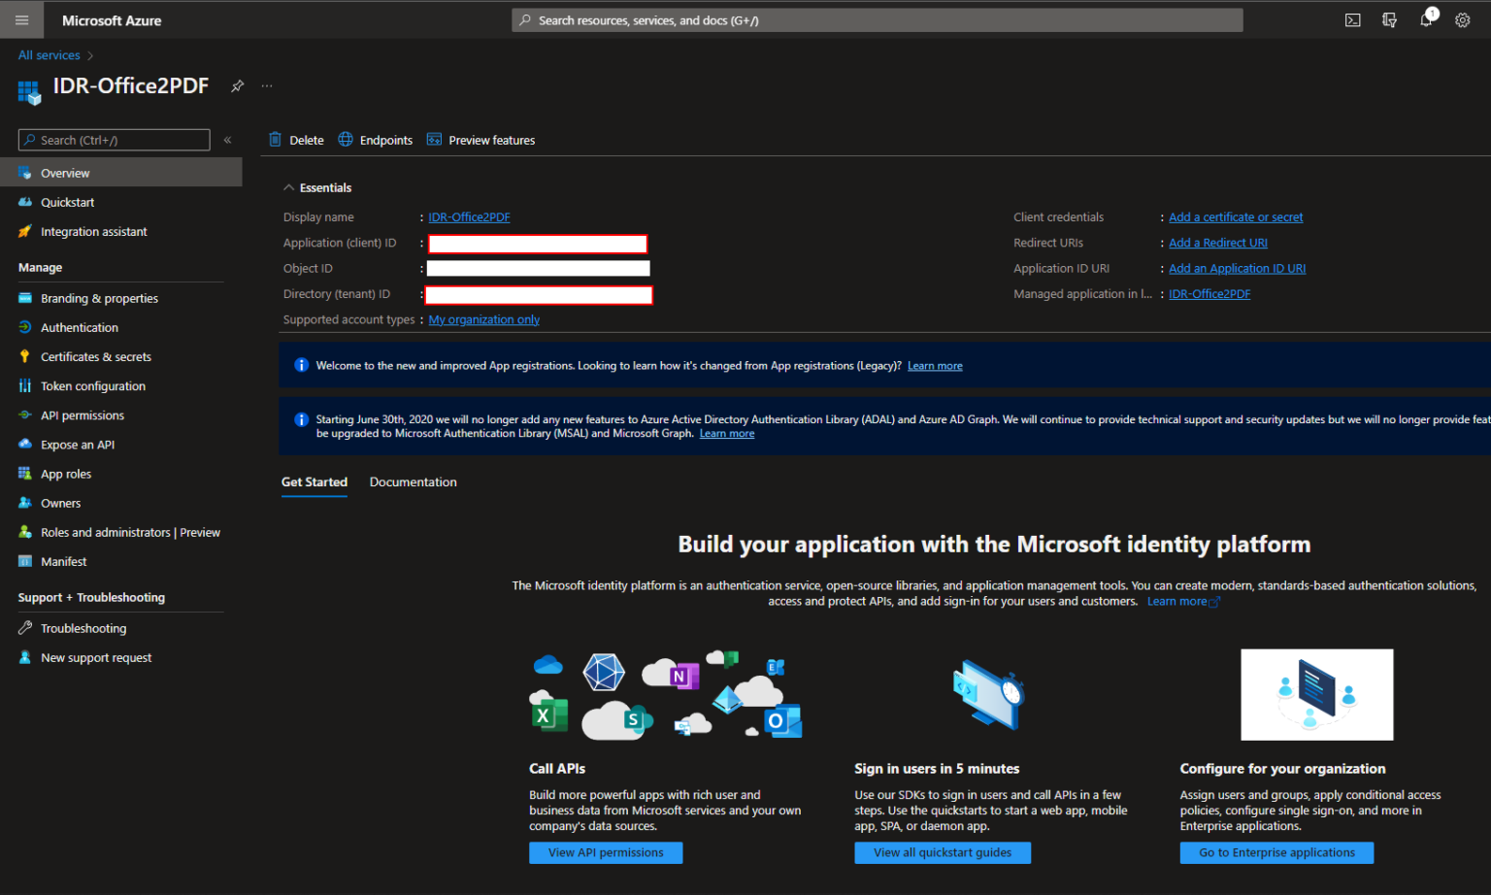1491x895 pixels.
Task: Click the View API permissions button
Action: tap(606, 852)
